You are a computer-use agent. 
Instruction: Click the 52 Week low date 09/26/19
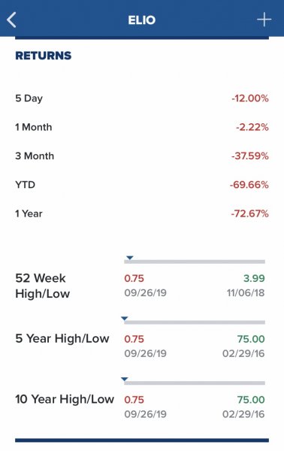(x=146, y=293)
